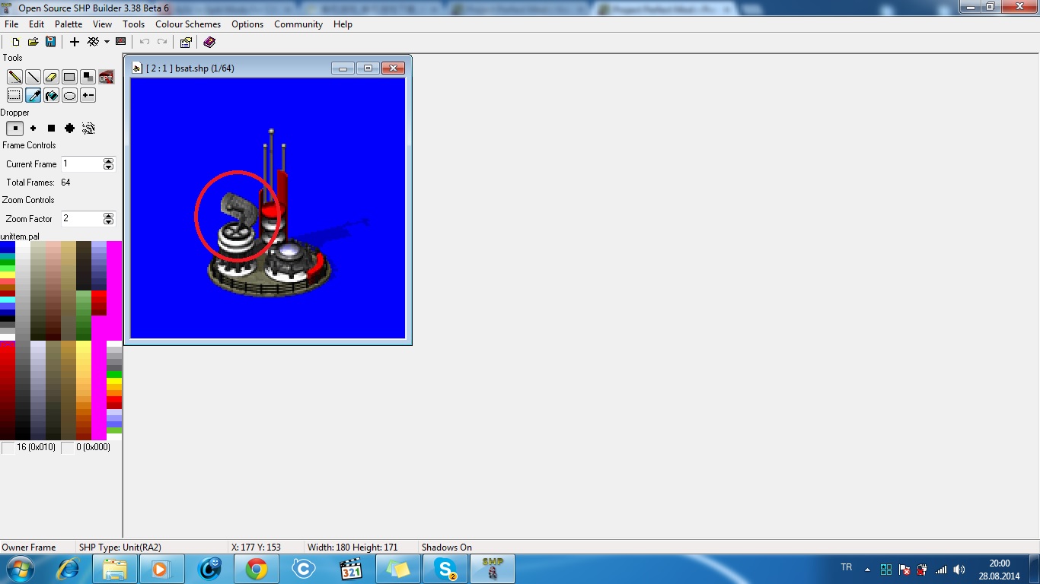Click the Redo arrow in the toolbar
Image resolution: width=1040 pixels, height=584 pixels.
coord(161,42)
